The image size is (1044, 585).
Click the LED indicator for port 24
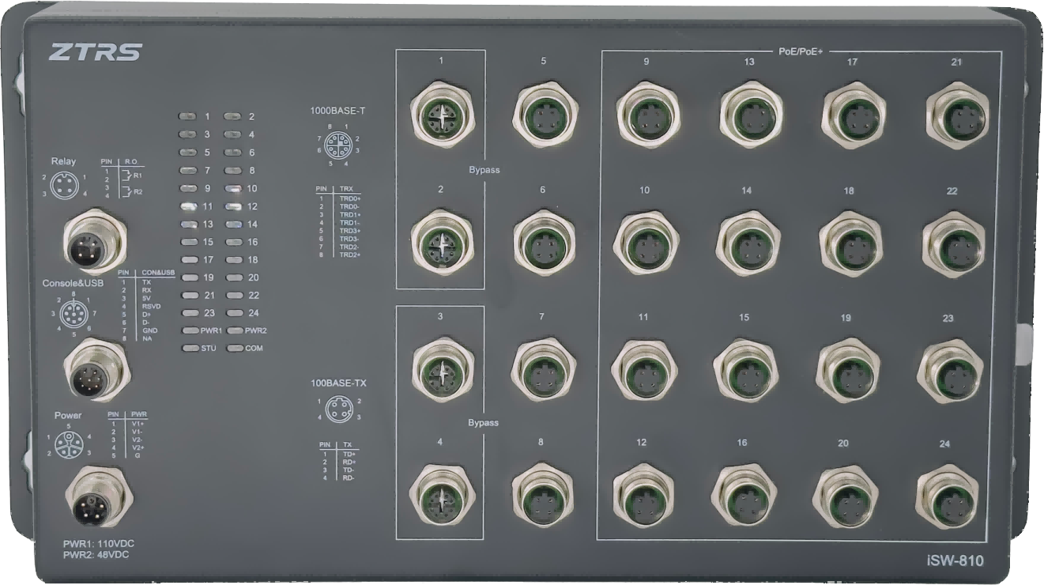[x=235, y=313]
